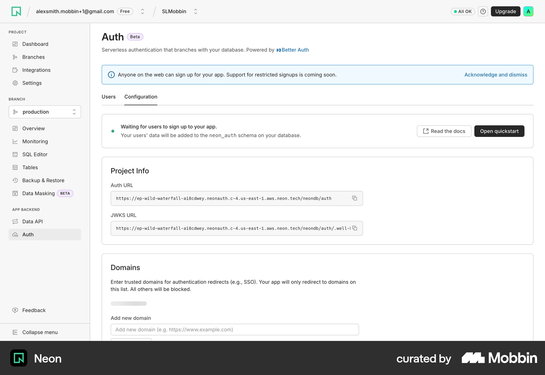Click the Read the docs button
Viewport: 545px width, 375px height.
444,131
